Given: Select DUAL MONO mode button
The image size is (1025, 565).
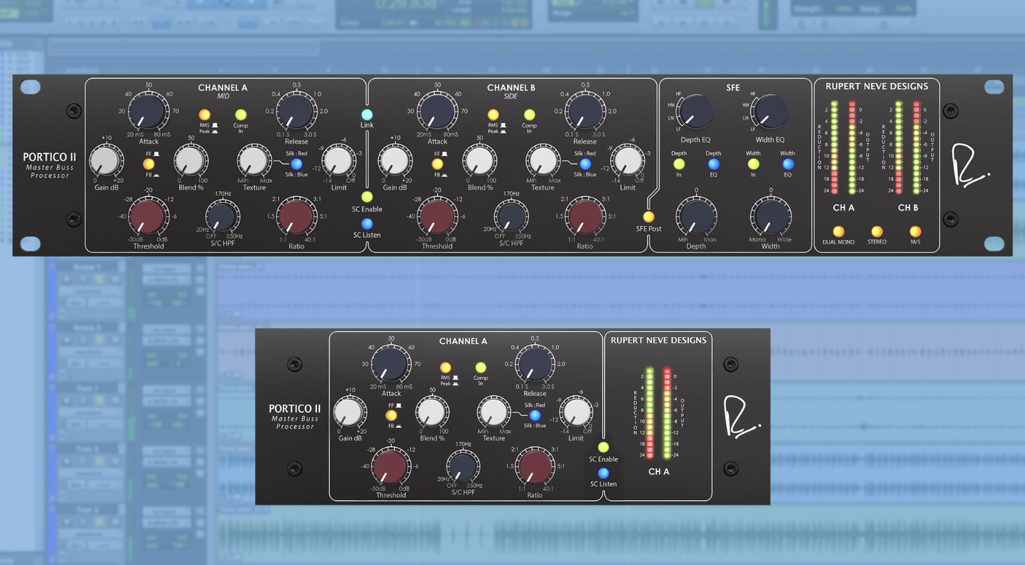Looking at the screenshot, I should pos(839,231).
